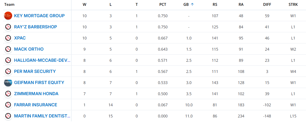This screenshot has height=123, width=306.
Task: Click the baseball icon beside Zimmerman Honda
Action: (8, 94)
